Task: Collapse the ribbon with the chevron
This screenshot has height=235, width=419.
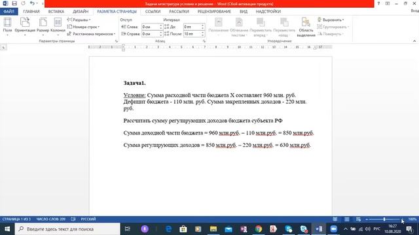Action: tap(414, 41)
